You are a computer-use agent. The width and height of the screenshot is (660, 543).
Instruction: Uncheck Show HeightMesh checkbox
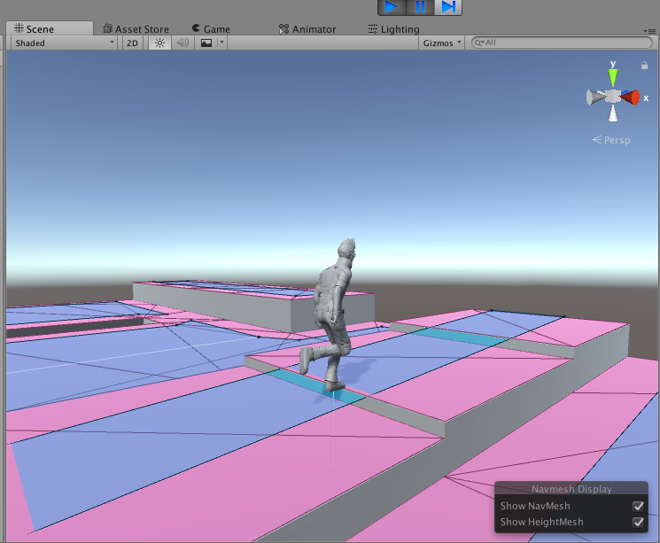point(638,522)
